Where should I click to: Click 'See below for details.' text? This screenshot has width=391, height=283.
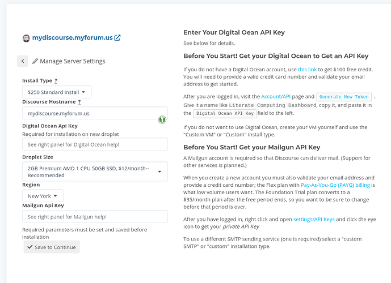coord(209,43)
